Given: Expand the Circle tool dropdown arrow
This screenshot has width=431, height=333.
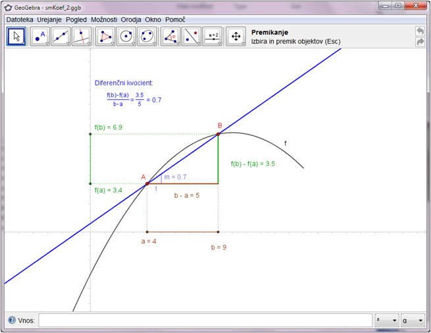Looking at the screenshot, I should click(134, 43).
